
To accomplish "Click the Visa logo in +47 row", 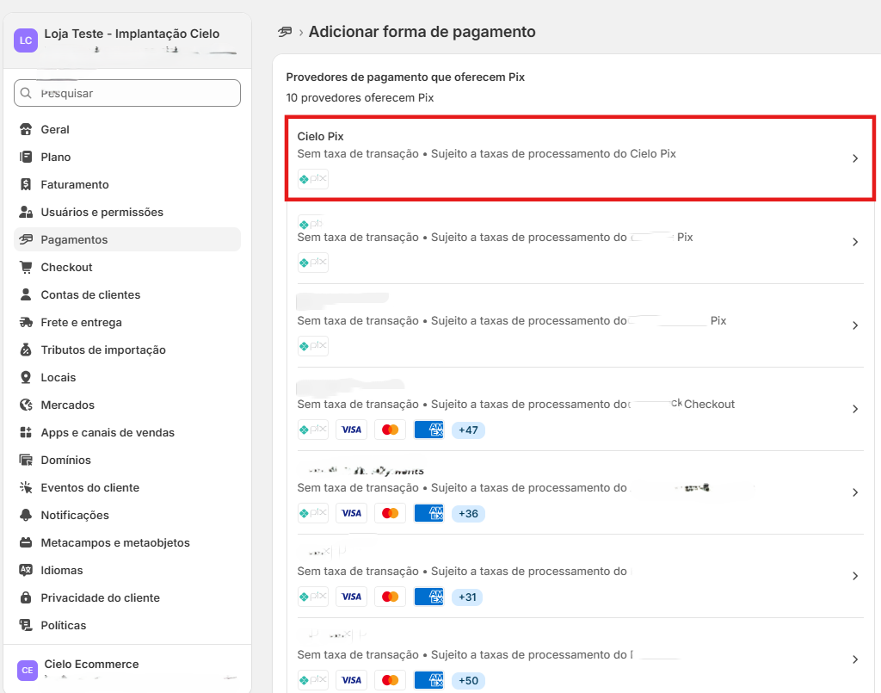I will (x=351, y=430).
